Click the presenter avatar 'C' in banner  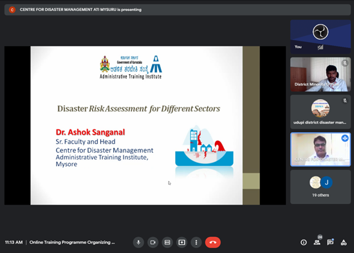[12, 10]
